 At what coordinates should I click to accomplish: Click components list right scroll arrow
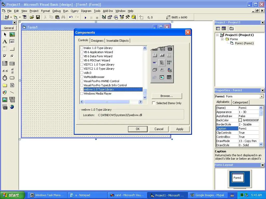tap(140, 102)
